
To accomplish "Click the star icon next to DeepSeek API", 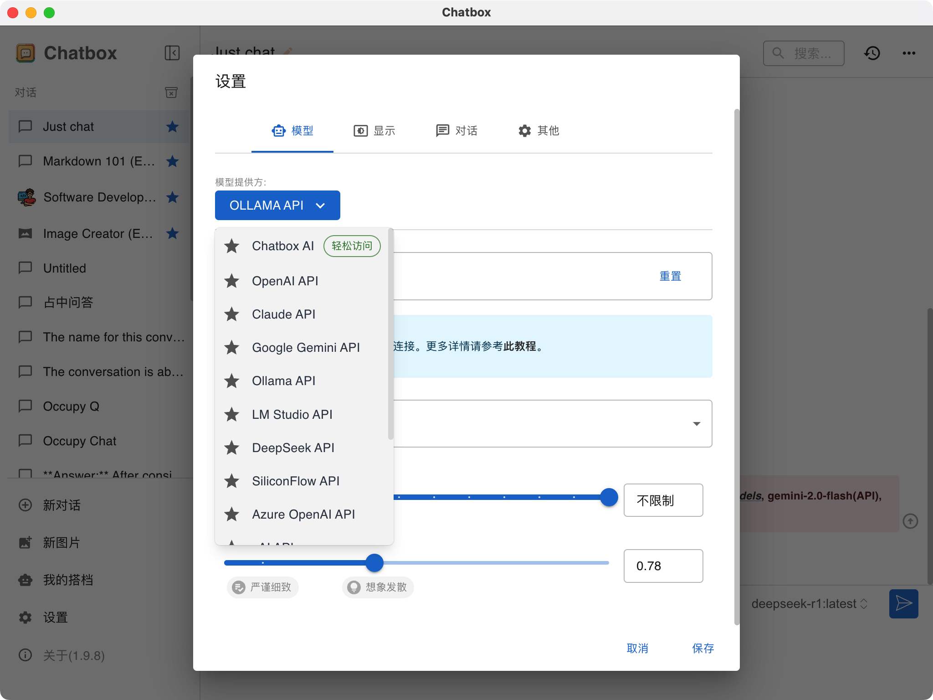I will pos(232,448).
